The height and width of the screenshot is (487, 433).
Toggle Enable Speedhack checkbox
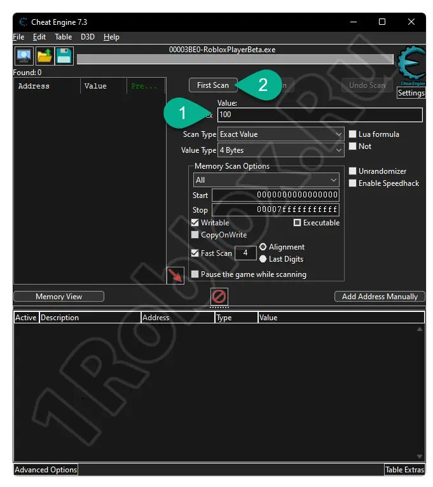(352, 183)
